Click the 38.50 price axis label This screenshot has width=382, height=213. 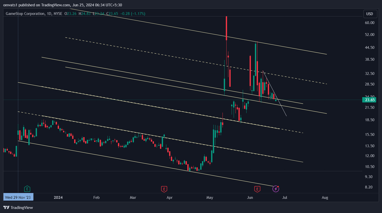(x=370, y=59)
